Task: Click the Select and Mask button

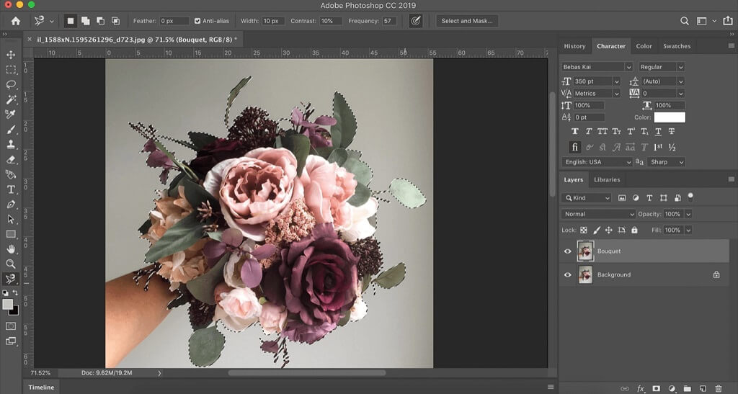Action: coord(467,21)
